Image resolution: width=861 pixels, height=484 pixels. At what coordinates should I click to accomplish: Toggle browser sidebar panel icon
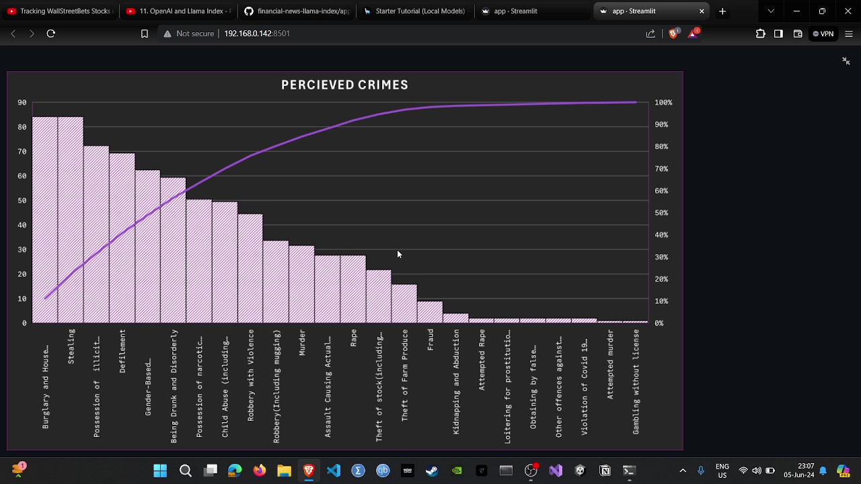tap(778, 34)
